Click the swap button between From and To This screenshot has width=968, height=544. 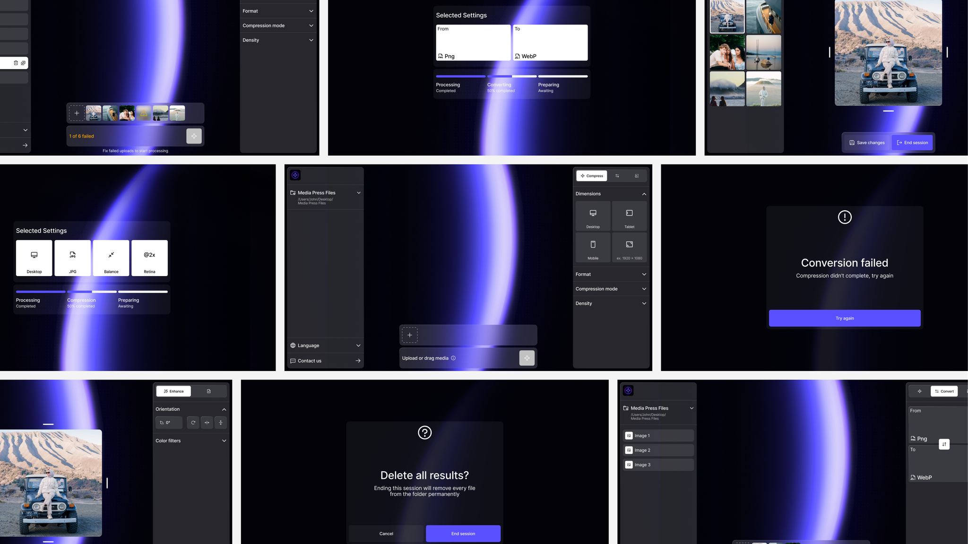944,444
